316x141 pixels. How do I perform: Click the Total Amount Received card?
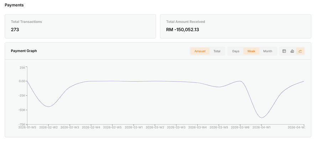pos(235,26)
